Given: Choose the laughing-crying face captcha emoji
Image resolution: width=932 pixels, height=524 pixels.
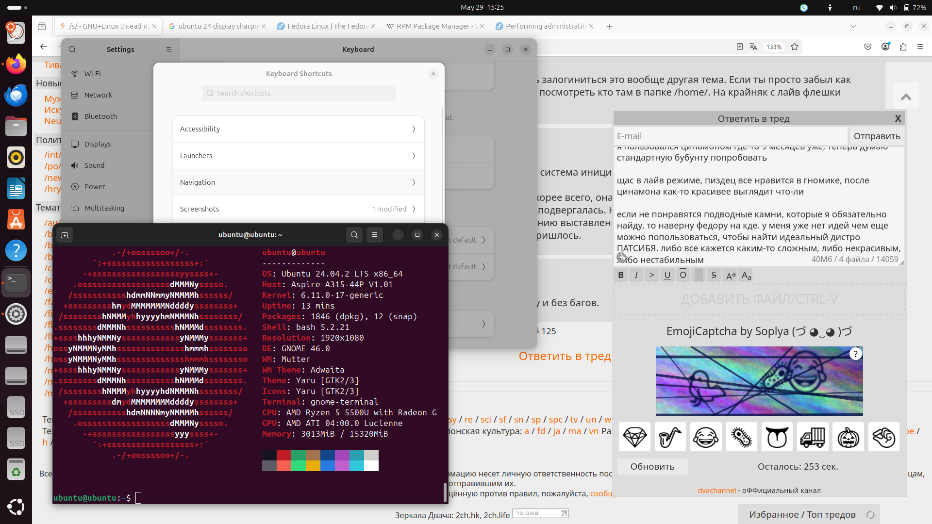Looking at the screenshot, I should [706, 437].
